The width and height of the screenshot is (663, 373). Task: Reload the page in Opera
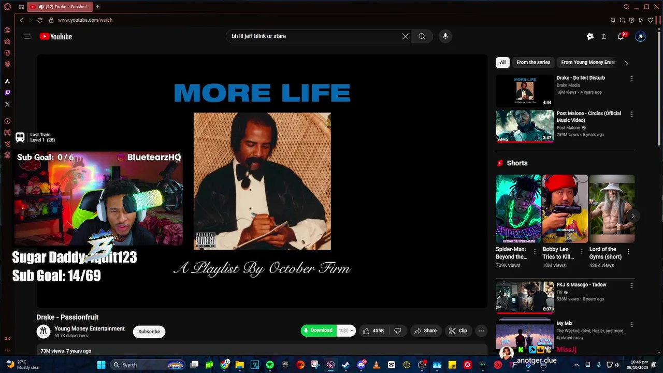point(39,20)
